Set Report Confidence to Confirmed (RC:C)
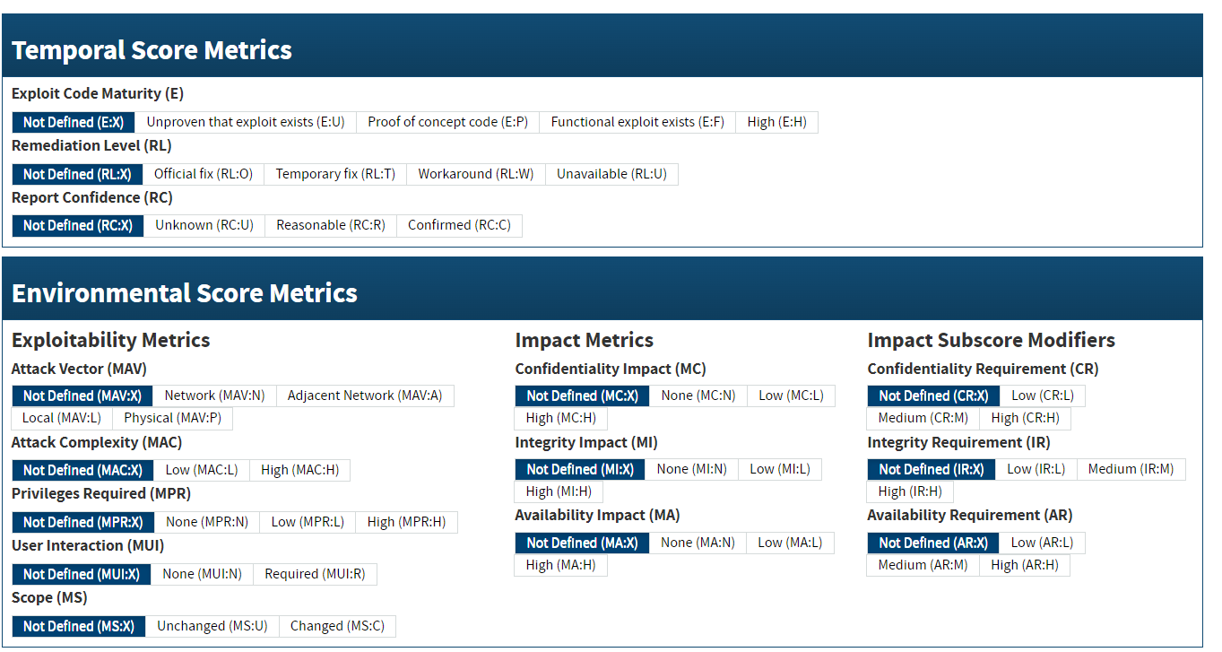Viewport: 1222px width, 652px height. pos(459,225)
